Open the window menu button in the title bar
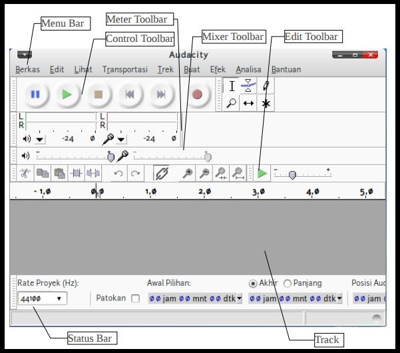The width and height of the screenshot is (400, 353). click(x=25, y=55)
